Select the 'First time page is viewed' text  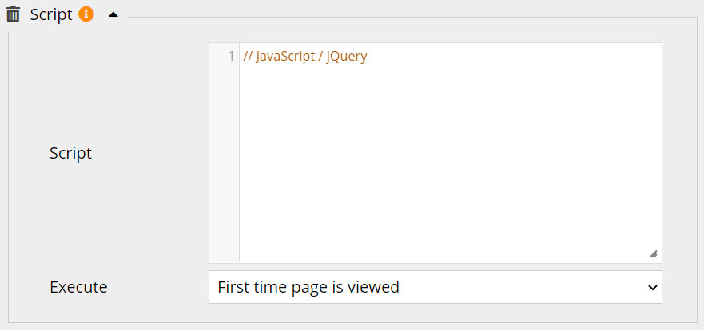click(308, 287)
